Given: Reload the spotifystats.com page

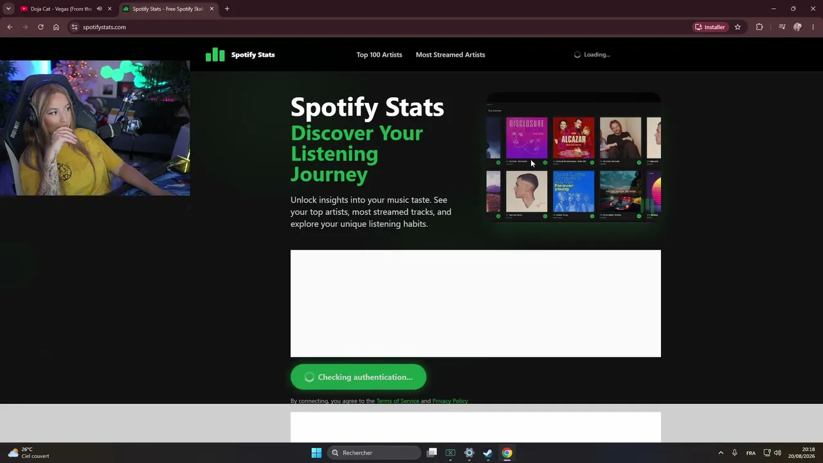Looking at the screenshot, I should [x=41, y=27].
